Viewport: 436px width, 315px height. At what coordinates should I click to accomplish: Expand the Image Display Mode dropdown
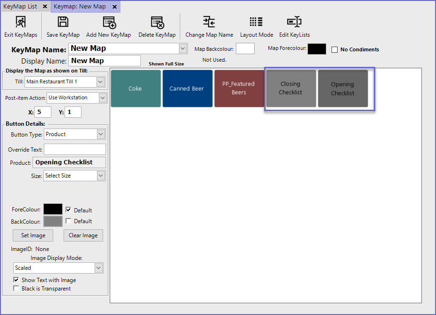point(98,268)
